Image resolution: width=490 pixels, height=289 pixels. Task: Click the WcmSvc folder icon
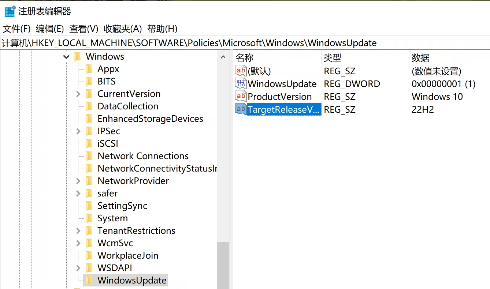tap(89, 243)
